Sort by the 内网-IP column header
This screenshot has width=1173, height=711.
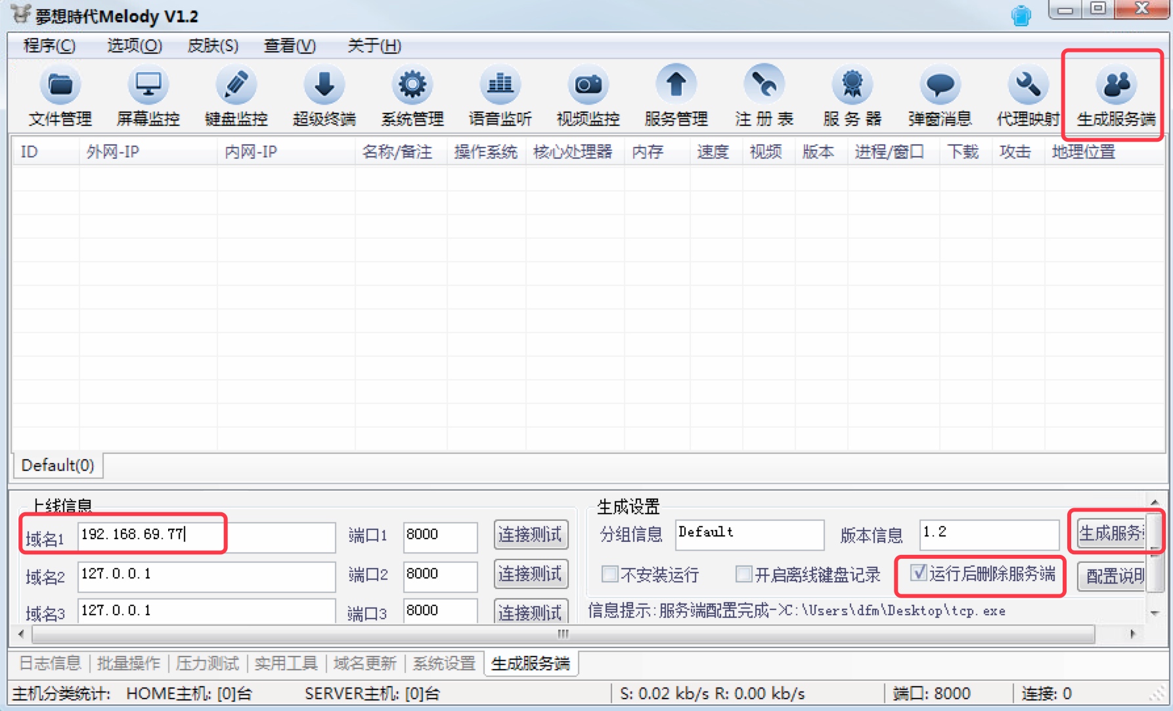click(x=286, y=152)
